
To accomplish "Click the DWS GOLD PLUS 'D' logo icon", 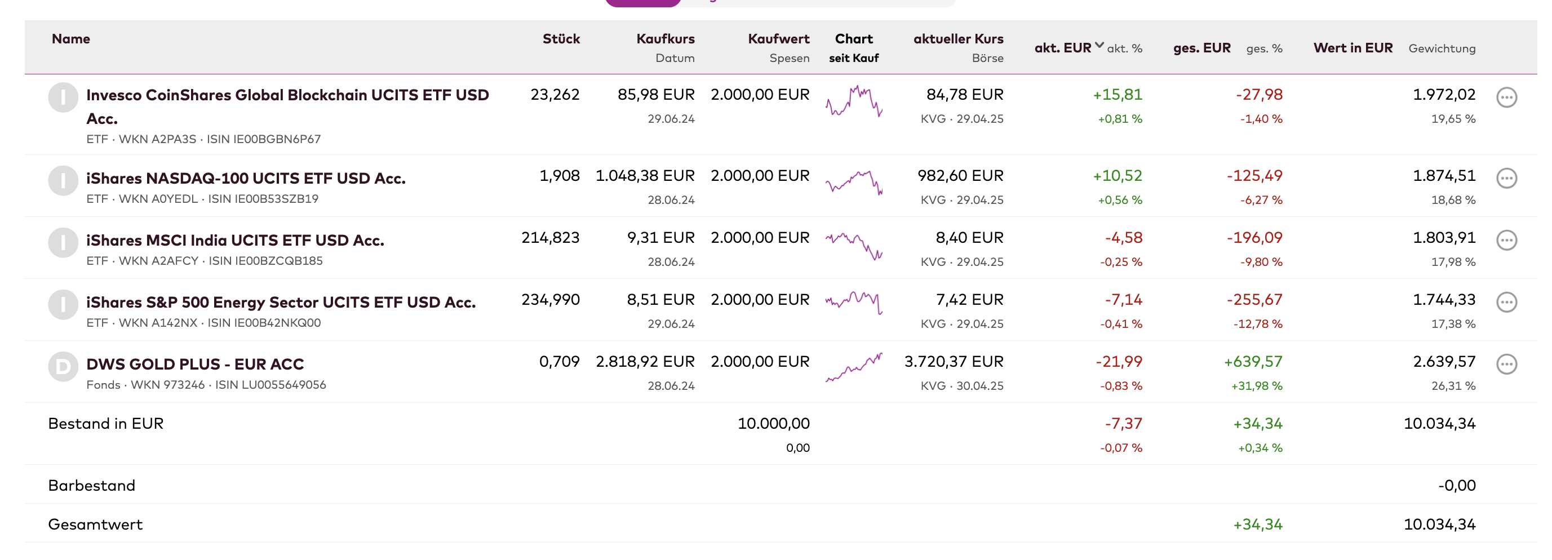I will pos(63,367).
